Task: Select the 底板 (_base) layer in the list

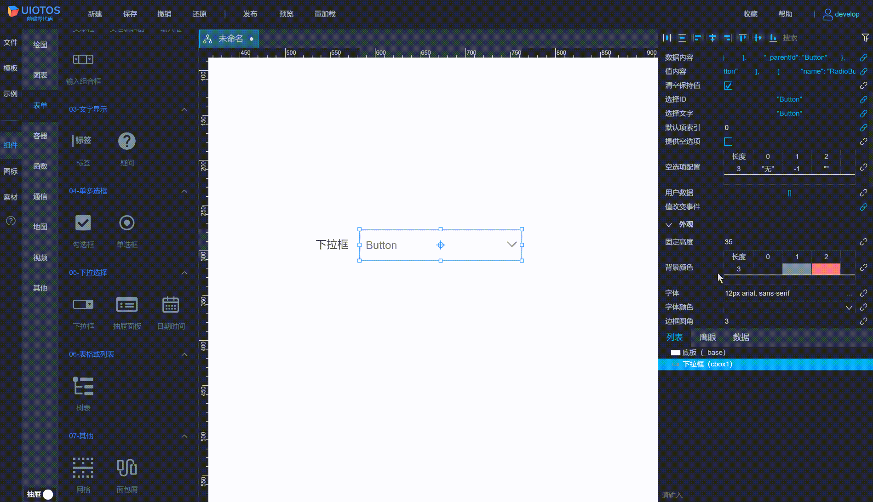Action: (699, 352)
